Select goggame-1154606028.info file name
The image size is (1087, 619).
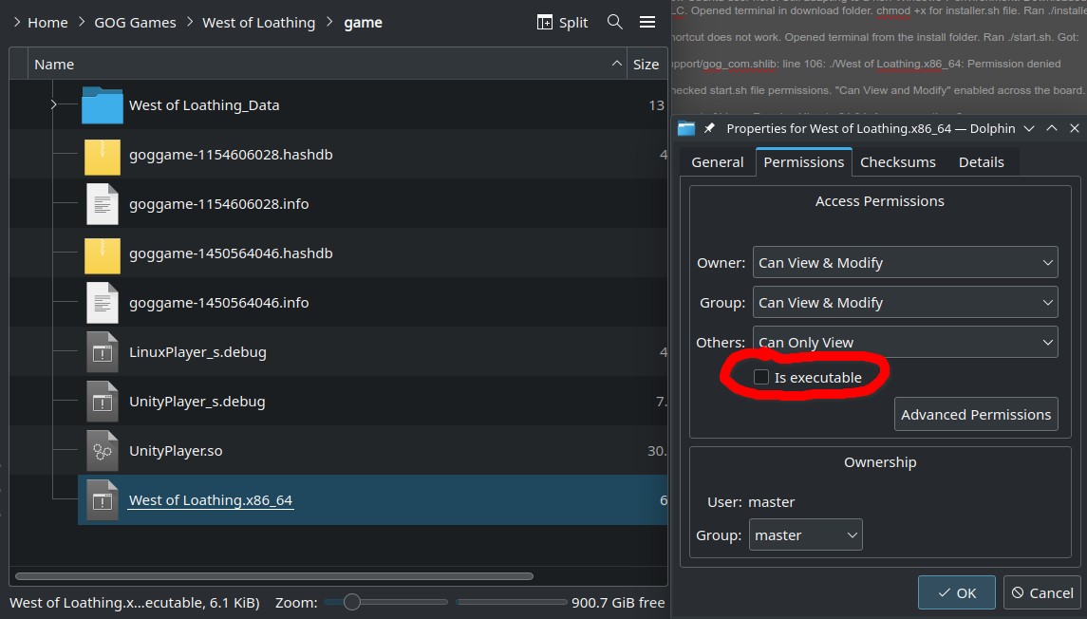[x=219, y=204]
